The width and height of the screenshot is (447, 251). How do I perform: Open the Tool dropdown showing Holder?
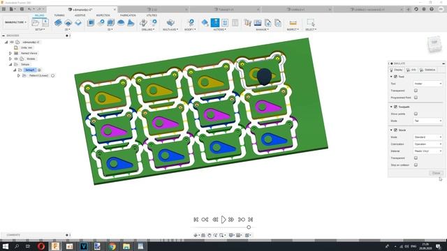point(427,84)
